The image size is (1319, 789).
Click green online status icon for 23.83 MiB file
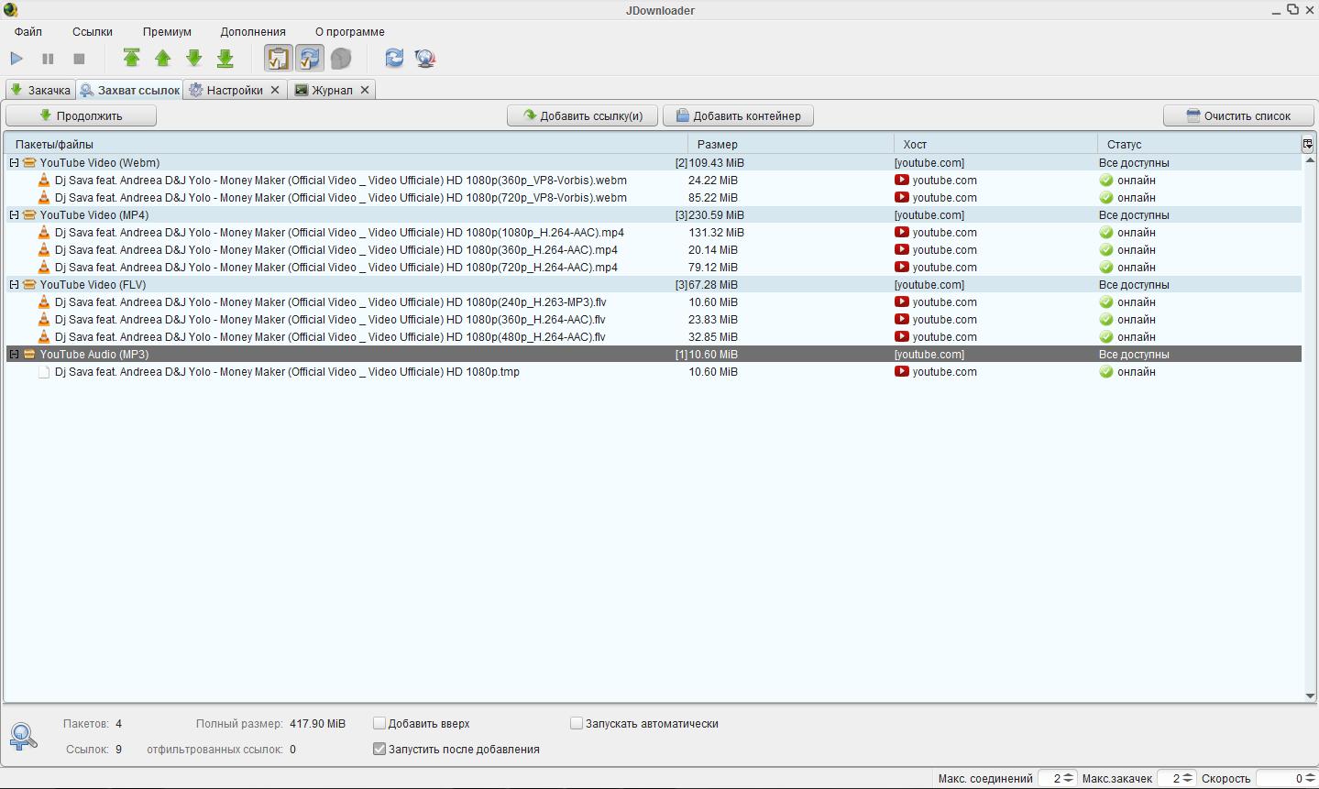(1106, 320)
